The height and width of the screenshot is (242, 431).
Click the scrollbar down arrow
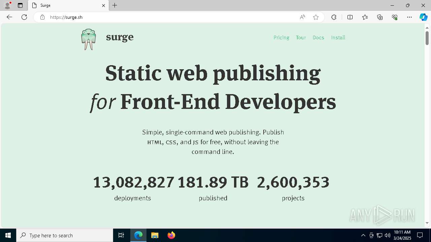coord(427,223)
